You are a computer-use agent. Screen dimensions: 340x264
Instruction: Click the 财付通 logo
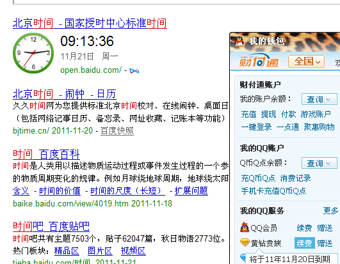259,61
